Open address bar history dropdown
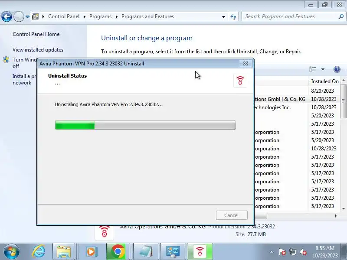The width and height of the screenshot is (347, 260). pyautogui.click(x=223, y=16)
